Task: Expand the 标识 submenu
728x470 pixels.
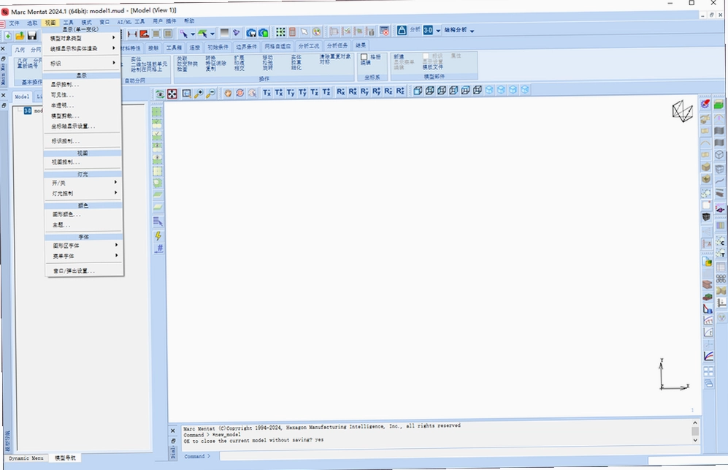Action: pyautogui.click(x=83, y=63)
